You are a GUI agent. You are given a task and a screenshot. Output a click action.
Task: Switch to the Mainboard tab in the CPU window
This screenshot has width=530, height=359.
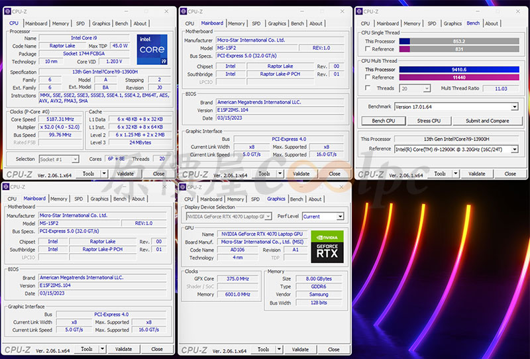36,23
